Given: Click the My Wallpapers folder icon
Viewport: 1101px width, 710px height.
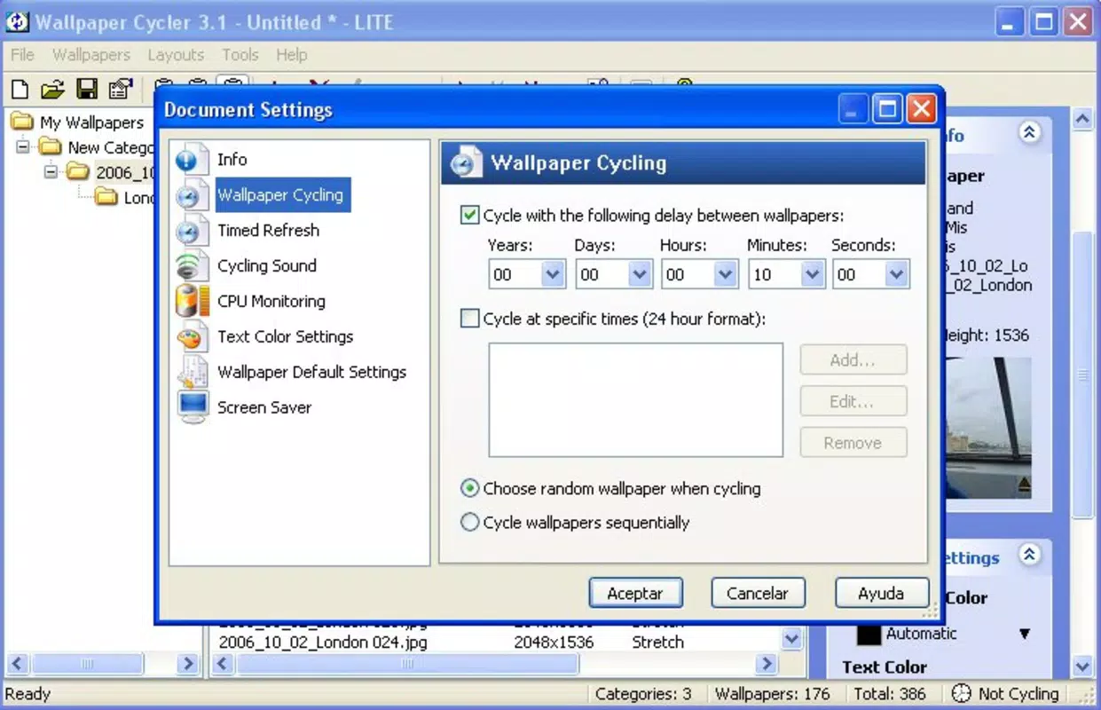Looking at the screenshot, I should 23,122.
